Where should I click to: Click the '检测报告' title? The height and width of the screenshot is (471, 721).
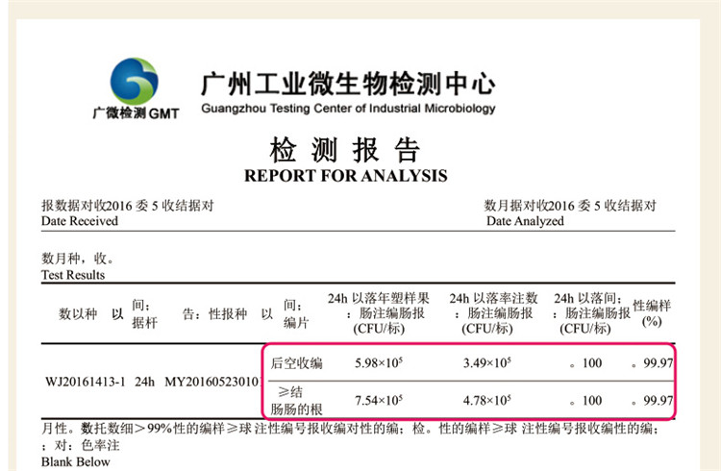[x=345, y=150]
